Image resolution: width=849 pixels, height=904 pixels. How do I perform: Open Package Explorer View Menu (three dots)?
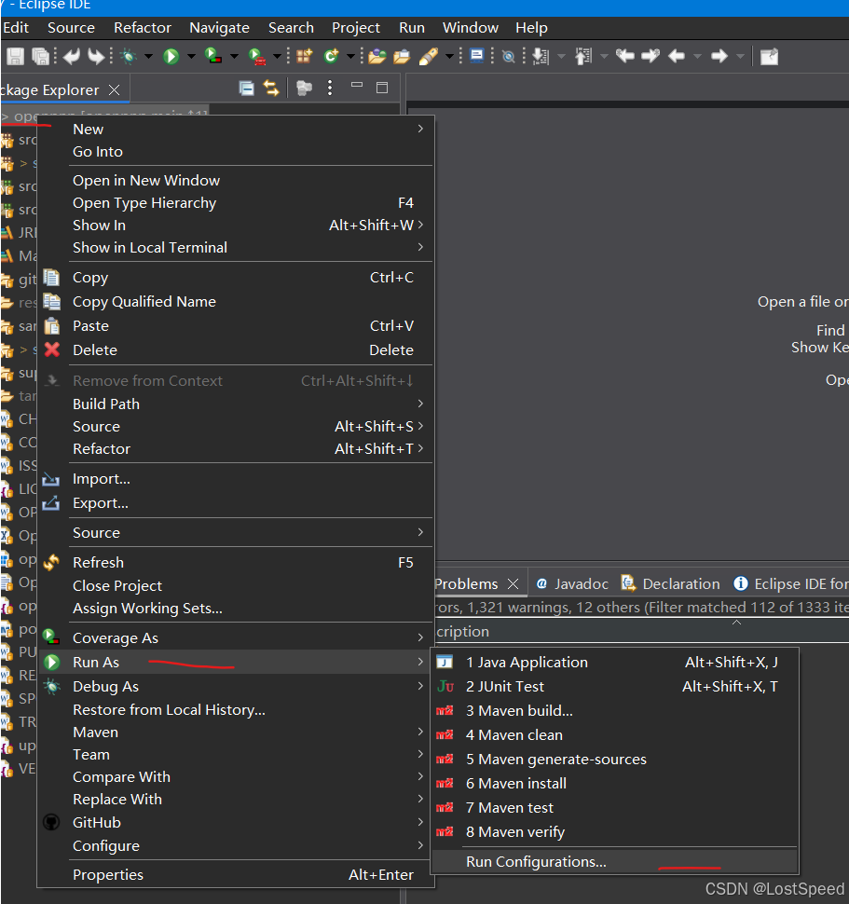[330, 88]
